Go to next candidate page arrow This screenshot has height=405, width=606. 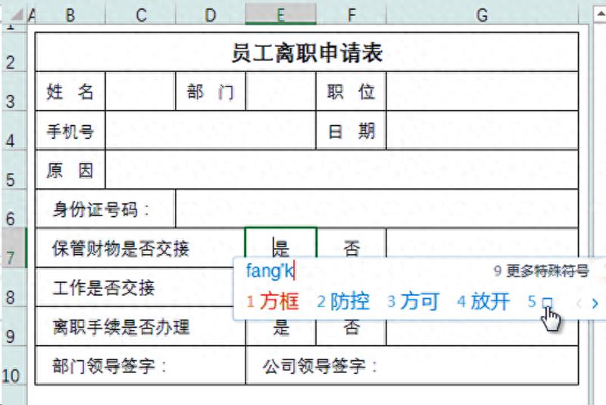click(x=595, y=303)
